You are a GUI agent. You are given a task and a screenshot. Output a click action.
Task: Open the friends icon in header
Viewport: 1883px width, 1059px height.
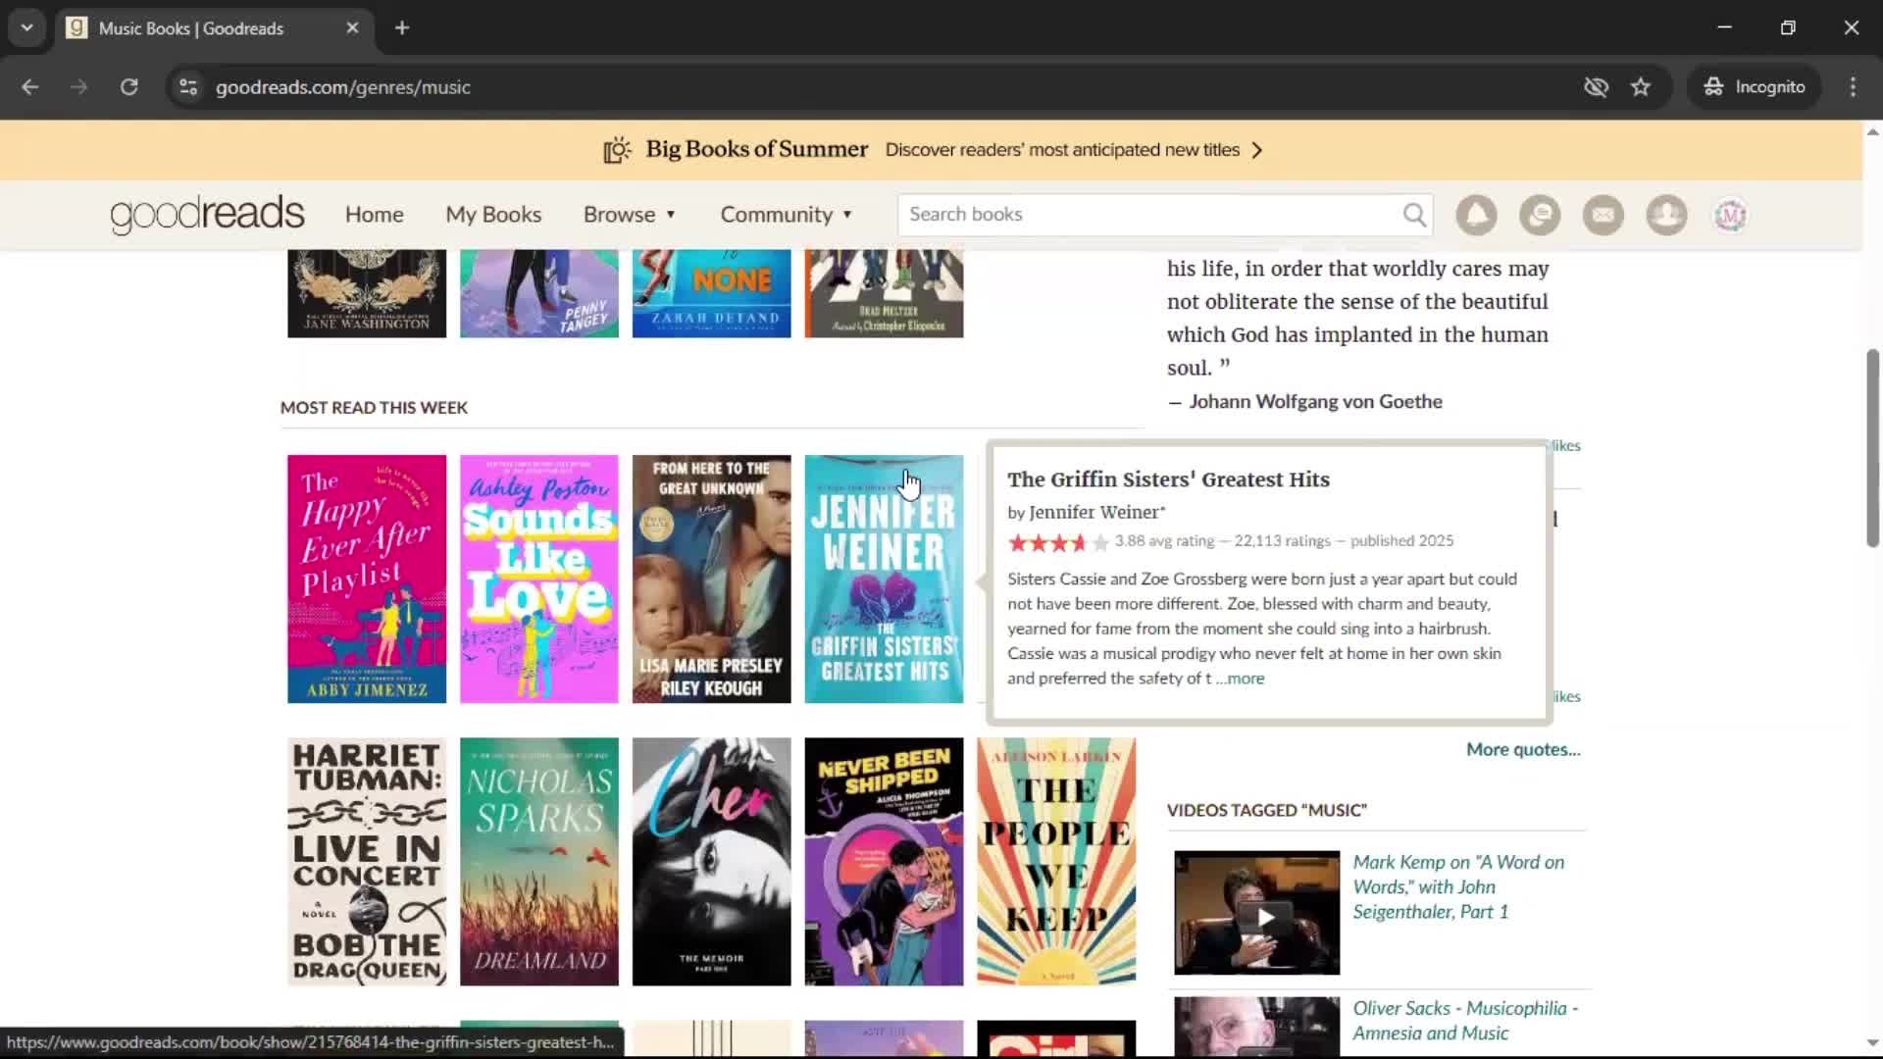pyautogui.click(x=1666, y=215)
